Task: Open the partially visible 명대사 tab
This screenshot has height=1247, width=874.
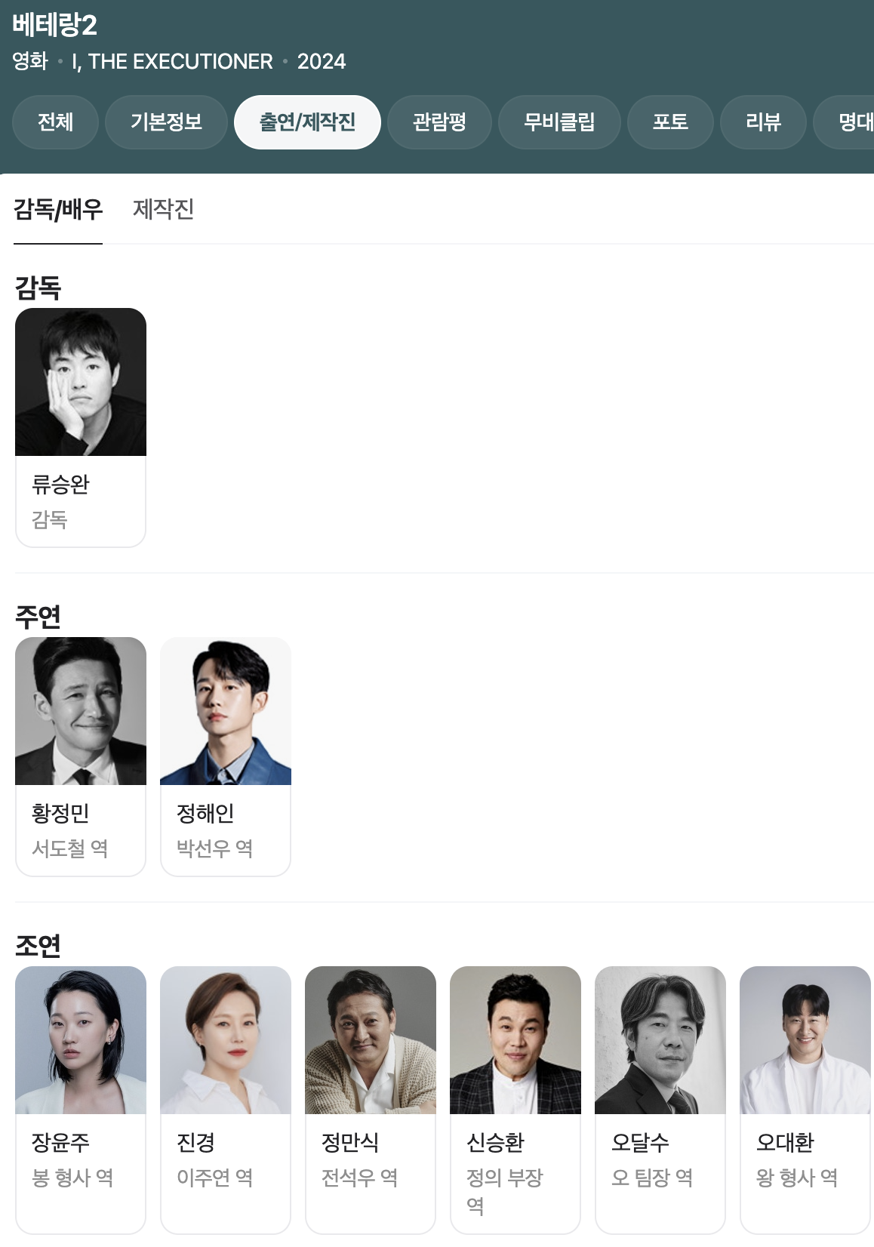Action: [x=844, y=122]
